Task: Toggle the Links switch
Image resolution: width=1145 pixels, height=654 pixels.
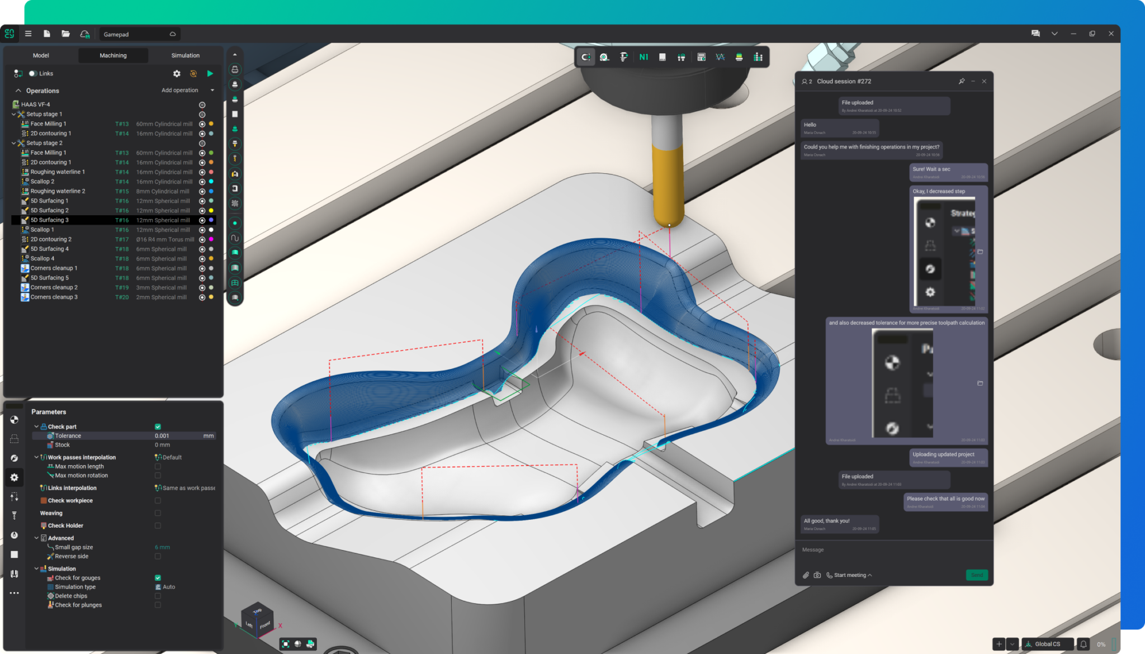Action: pos(33,73)
